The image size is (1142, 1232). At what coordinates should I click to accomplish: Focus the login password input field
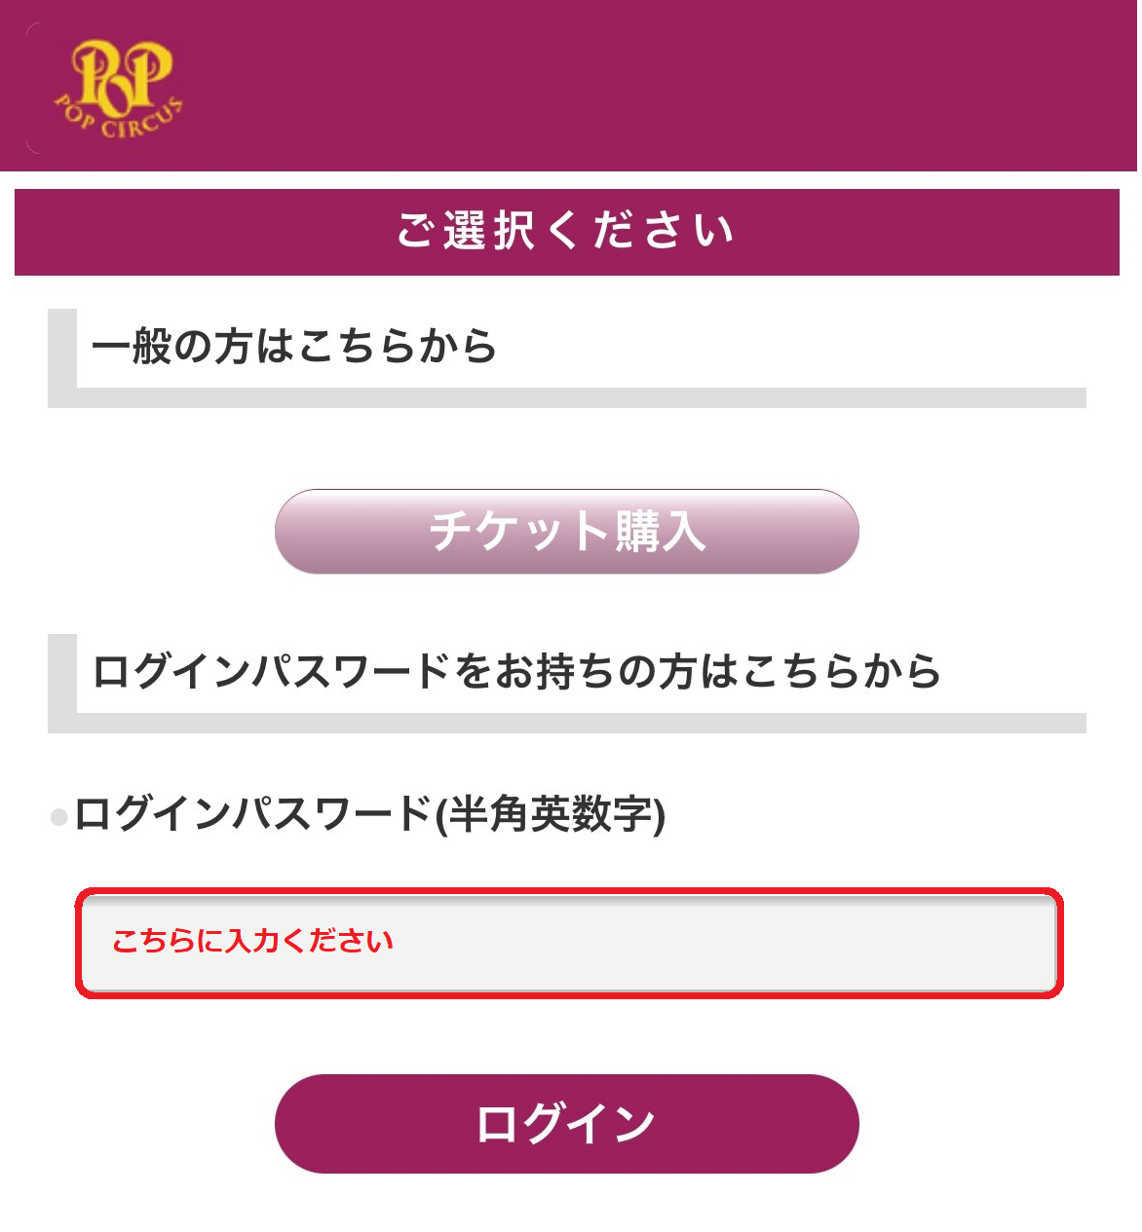click(568, 943)
